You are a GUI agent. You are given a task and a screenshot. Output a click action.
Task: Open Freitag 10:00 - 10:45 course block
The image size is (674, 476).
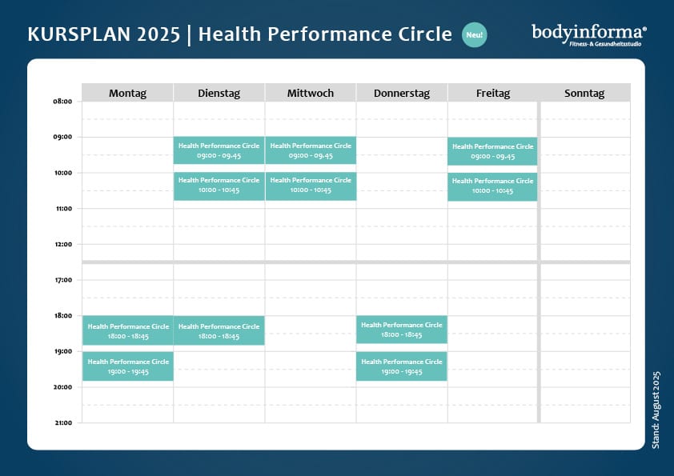(492, 187)
